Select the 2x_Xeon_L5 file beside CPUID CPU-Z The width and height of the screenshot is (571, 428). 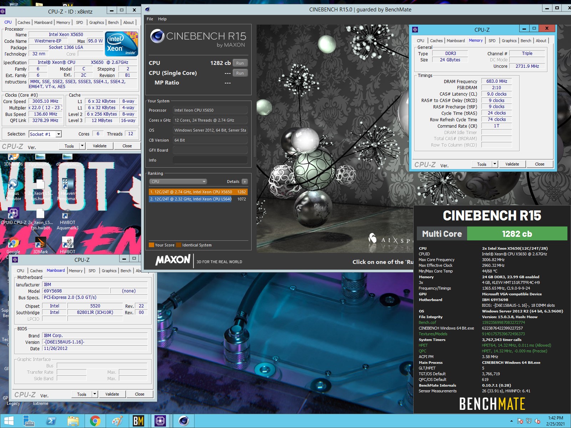tap(40, 219)
